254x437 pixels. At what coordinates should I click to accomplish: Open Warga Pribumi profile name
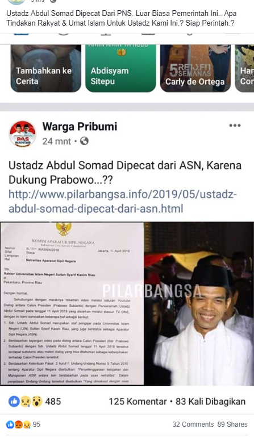(80, 126)
